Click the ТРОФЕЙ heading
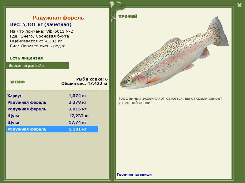This screenshot has height=183, width=245. (128, 16)
